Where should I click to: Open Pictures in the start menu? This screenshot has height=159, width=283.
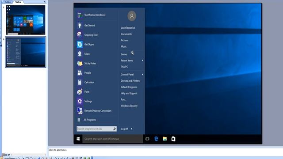coord(125,40)
